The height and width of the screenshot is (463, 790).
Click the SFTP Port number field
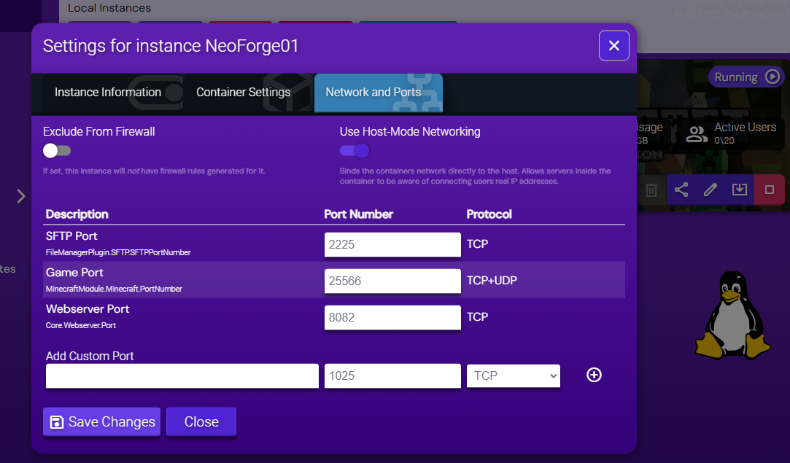point(392,244)
